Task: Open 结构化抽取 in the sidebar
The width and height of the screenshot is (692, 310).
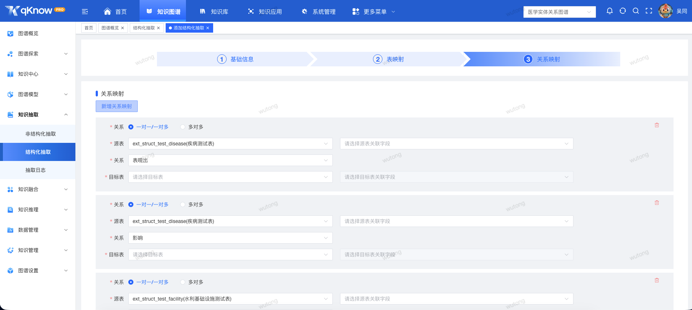Action: coord(38,152)
